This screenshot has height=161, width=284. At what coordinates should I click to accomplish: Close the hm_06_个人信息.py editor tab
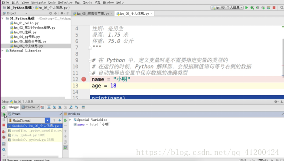click(152, 13)
